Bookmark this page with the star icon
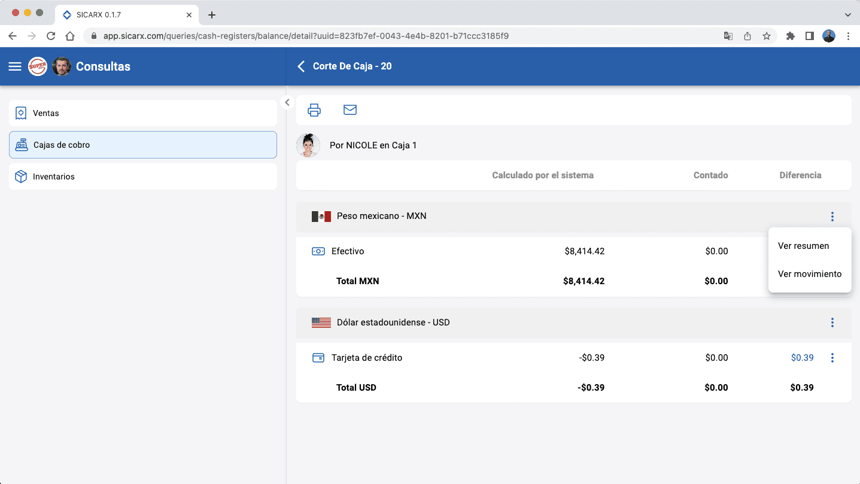Image resolution: width=860 pixels, height=484 pixels. click(766, 36)
